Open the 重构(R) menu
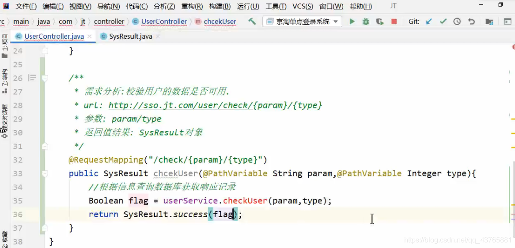Viewport: 515px width, 248px height. click(192, 6)
